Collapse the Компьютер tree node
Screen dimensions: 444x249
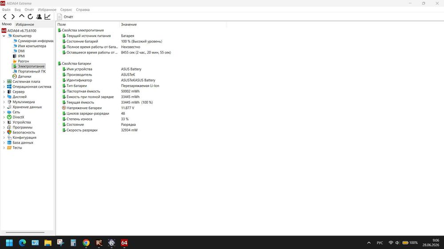(x=4, y=36)
